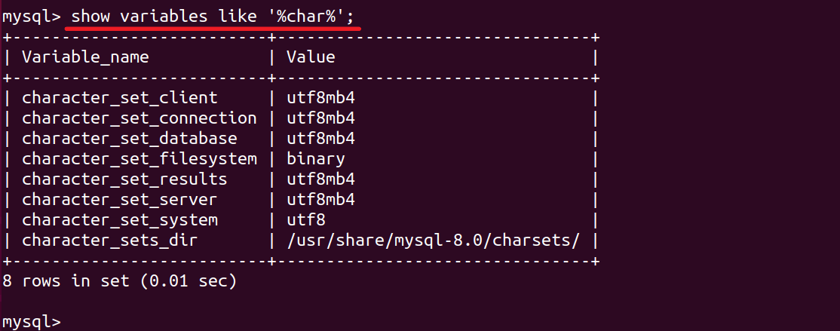Click the /usr/share/mysql-8.0/charsets/ path value
840x331 pixels.
[433, 240]
